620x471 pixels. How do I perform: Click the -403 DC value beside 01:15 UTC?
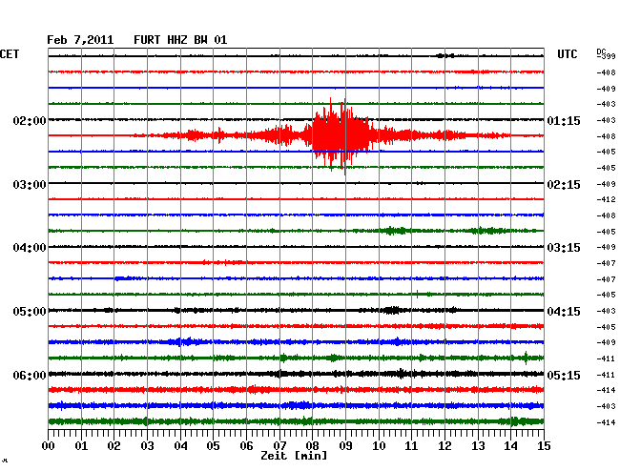[x=606, y=120]
